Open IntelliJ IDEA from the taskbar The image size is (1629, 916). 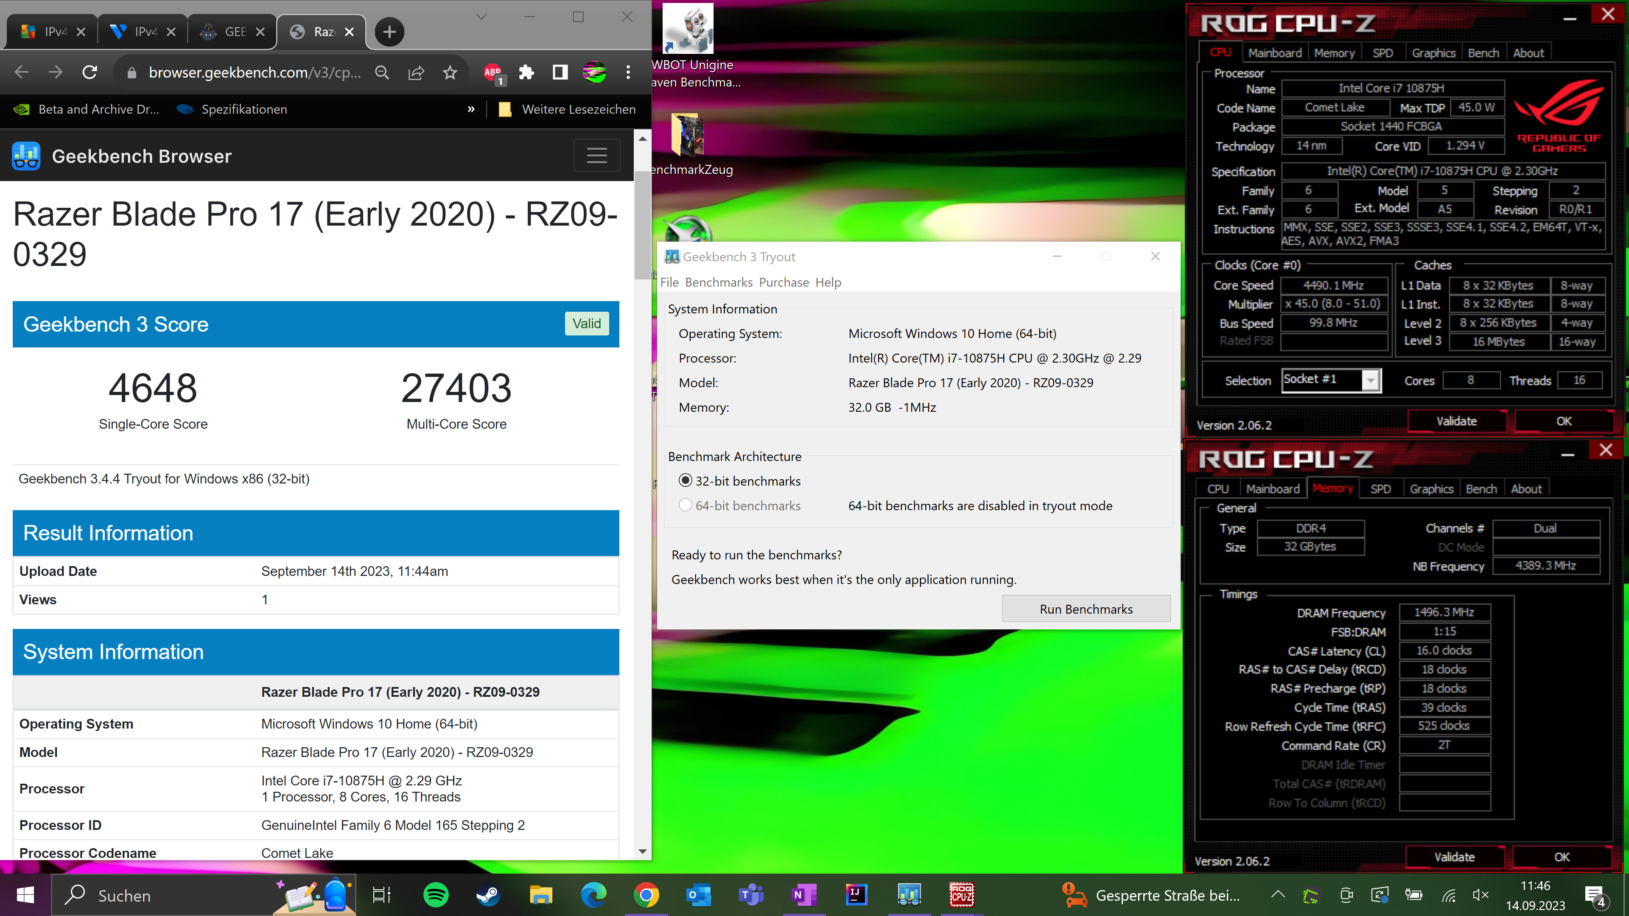pyautogui.click(x=856, y=894)
